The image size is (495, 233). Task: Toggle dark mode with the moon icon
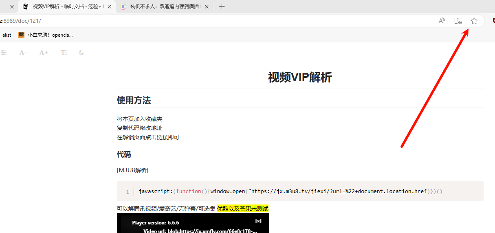81,53
